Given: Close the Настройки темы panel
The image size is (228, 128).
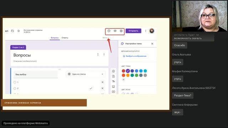Looking at the screenshot, I should pyautogui.click(x=152, y=44).
